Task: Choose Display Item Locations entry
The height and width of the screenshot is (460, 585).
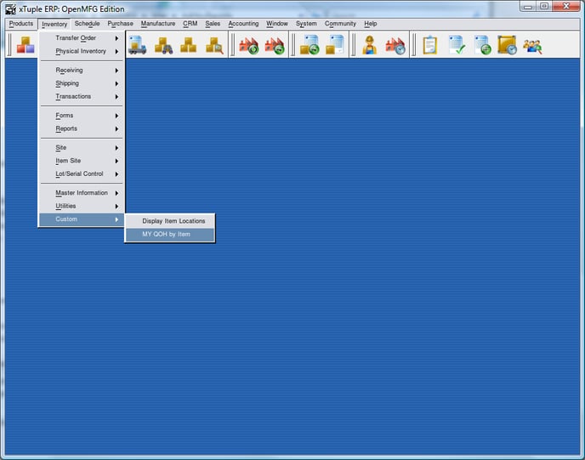Action: 173,221
